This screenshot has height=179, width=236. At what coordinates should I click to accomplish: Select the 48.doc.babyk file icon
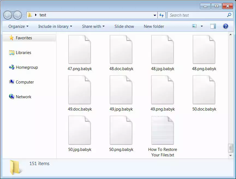coord(121,49)
